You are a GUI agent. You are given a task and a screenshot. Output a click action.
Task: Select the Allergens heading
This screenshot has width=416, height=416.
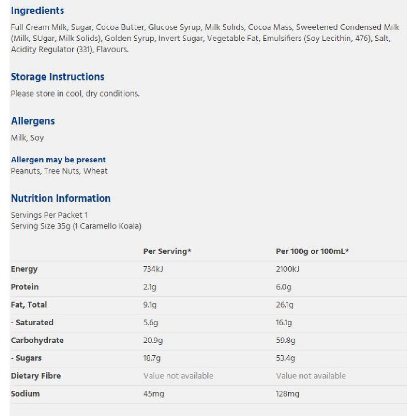pos(33,121)
